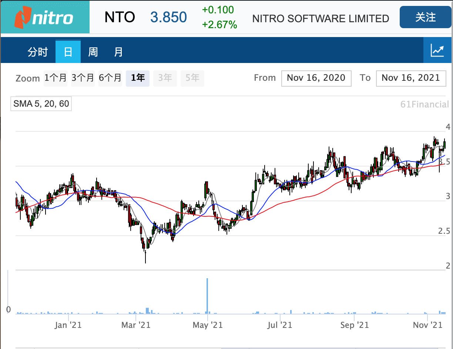
Task: Open the chart indicator icon
Action: 437,50
